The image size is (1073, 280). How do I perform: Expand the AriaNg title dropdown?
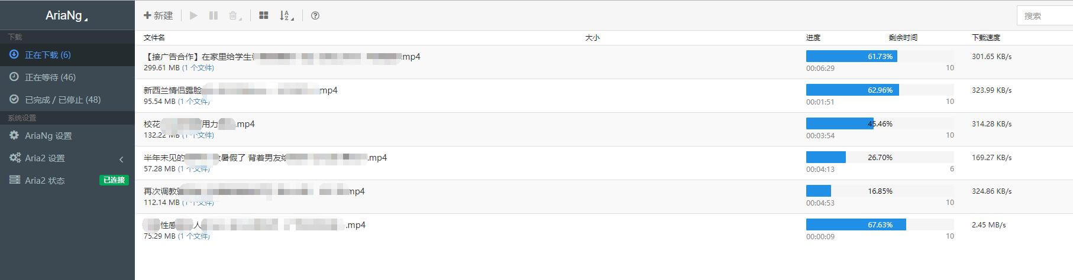click(x=67, y=16)
